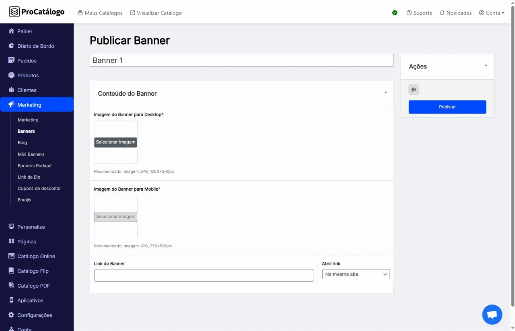515x331 pixels.
Task: Open Produtos section in sidebar
Action: [x=28, y=75]
